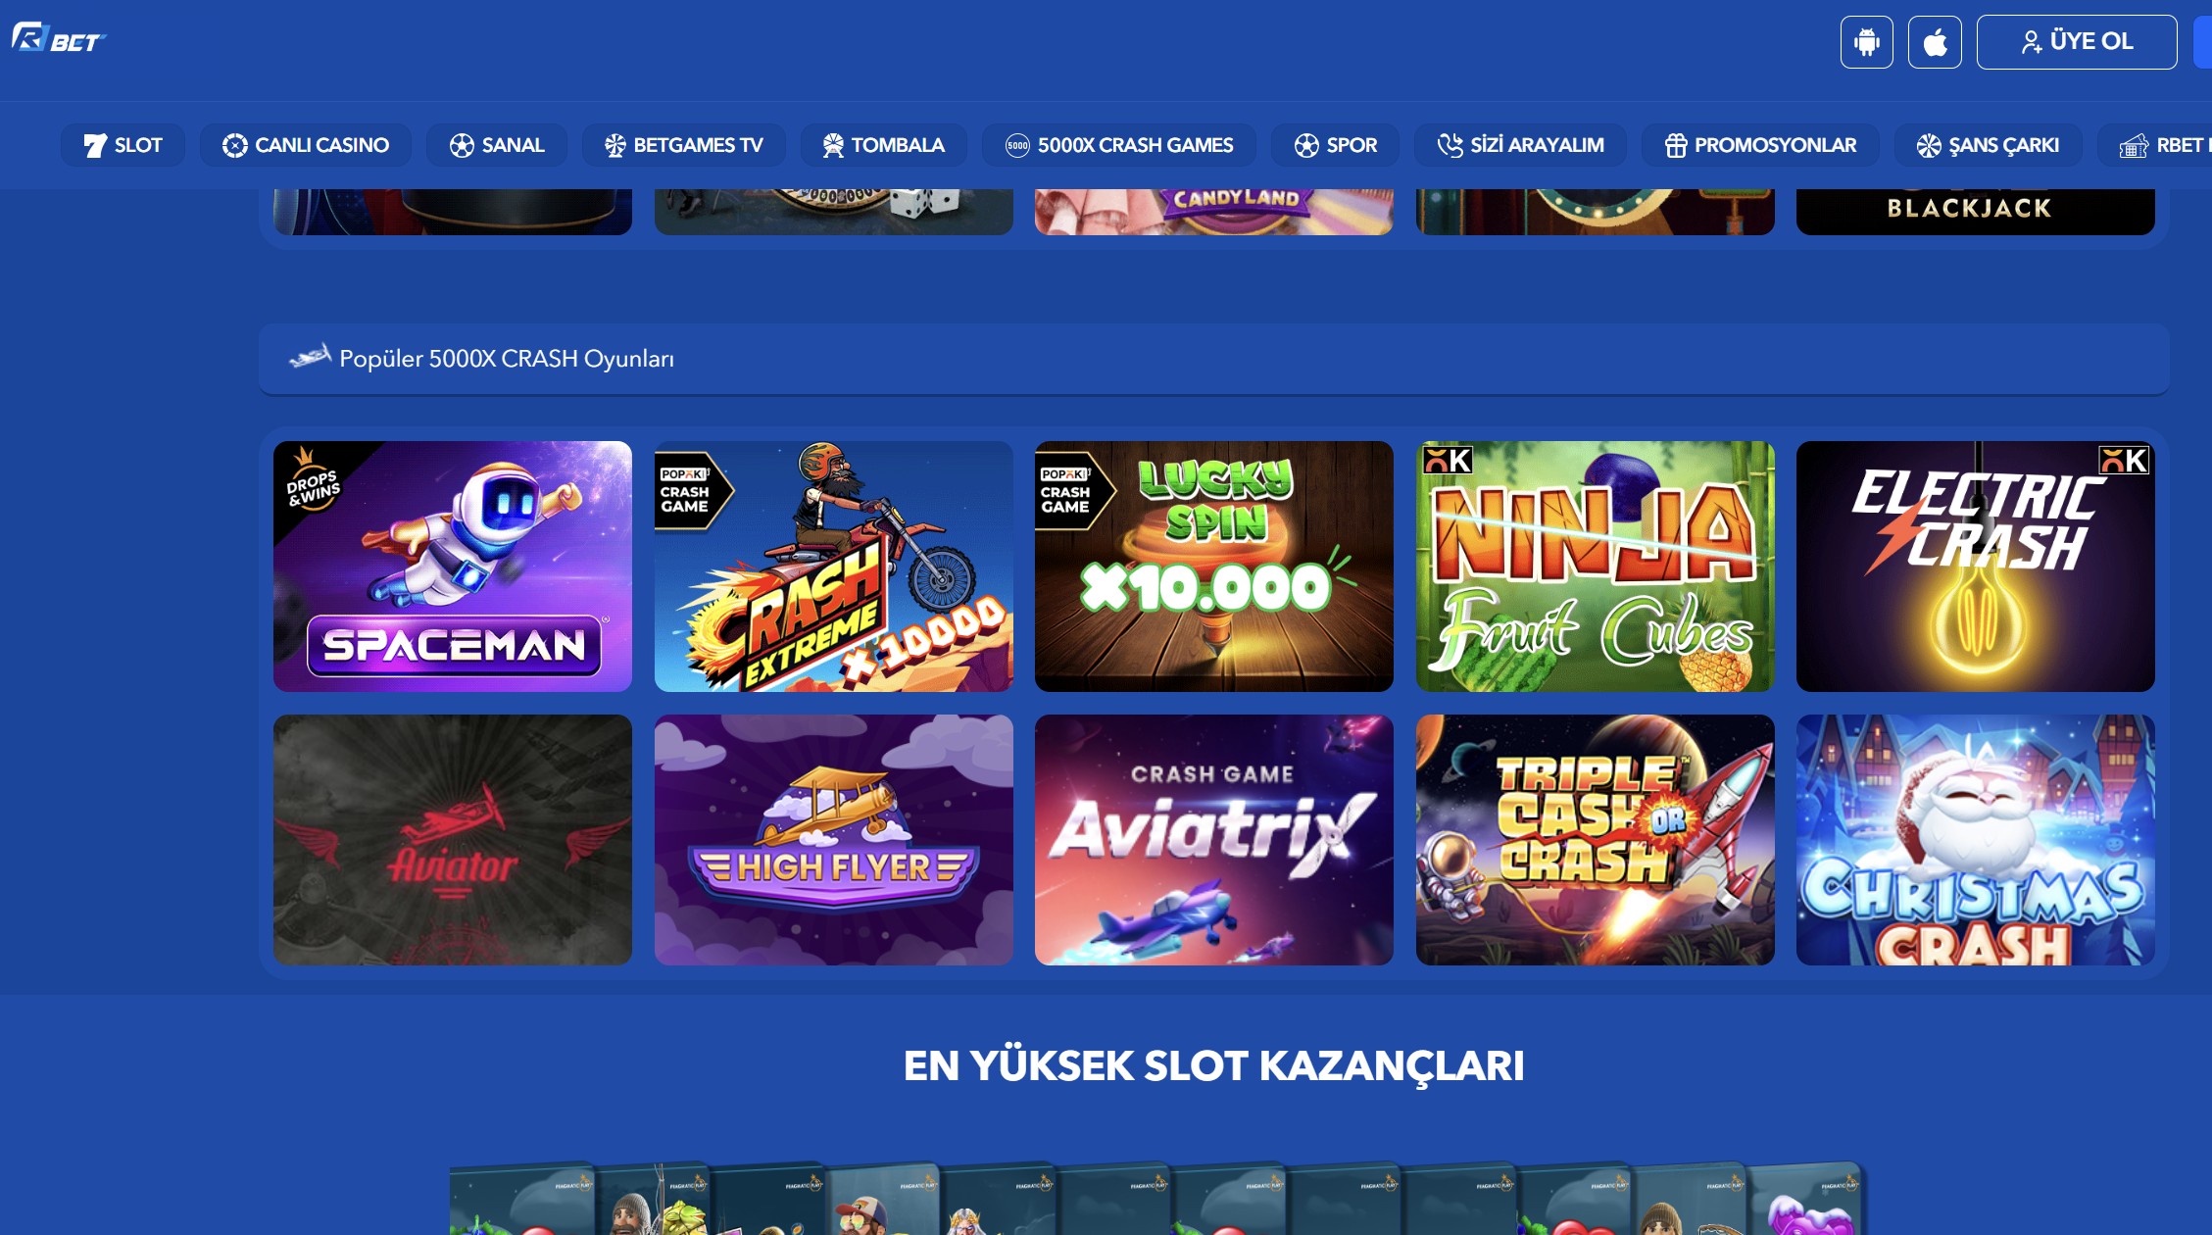This screenshot has height=1235, width=2212.
Task: Open the Canlı Casino menu
Action: [306, 145]
